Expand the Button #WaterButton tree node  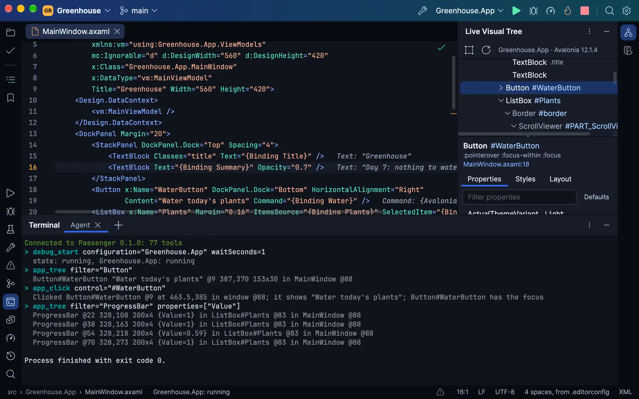(x=501, y=88)
